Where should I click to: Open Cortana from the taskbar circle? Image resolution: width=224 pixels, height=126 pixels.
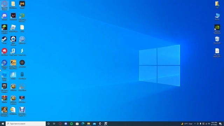pos(48,124)
